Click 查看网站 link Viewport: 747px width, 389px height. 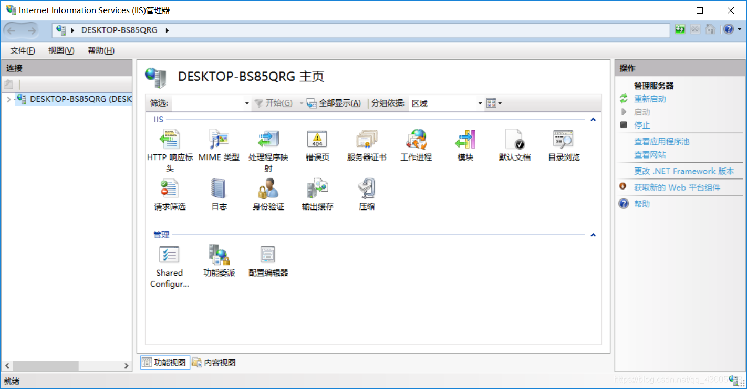point(650,154)
